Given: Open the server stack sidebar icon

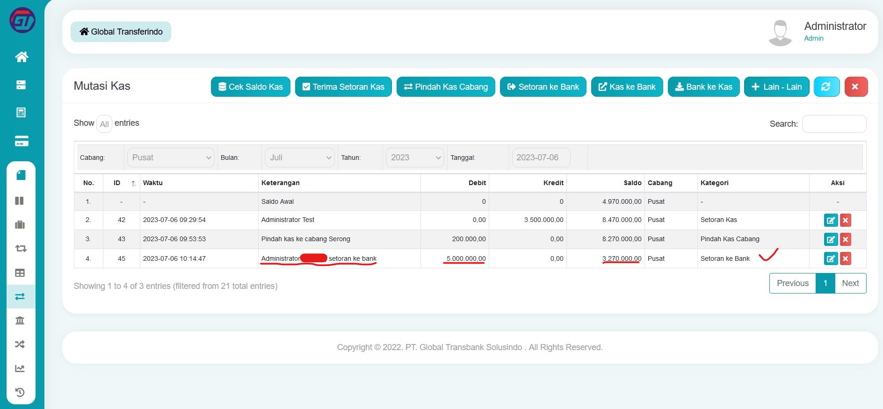Looking at the screenshot, I should point(21,85).
